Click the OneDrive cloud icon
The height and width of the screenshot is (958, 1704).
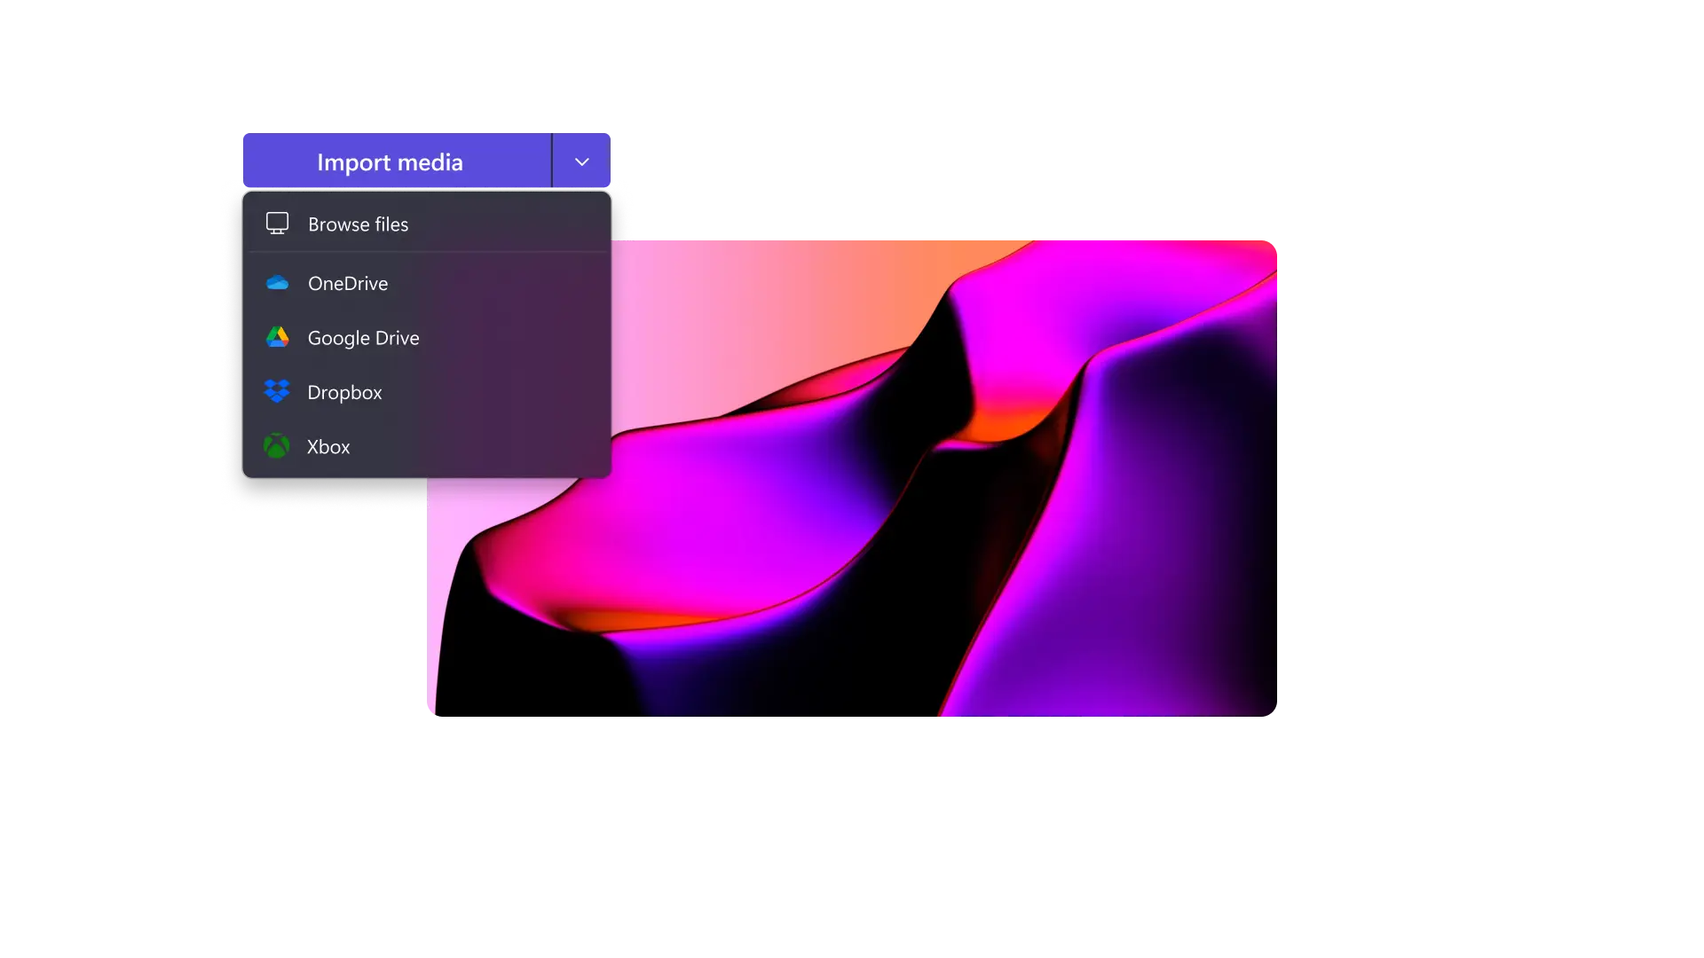point(277,283)
